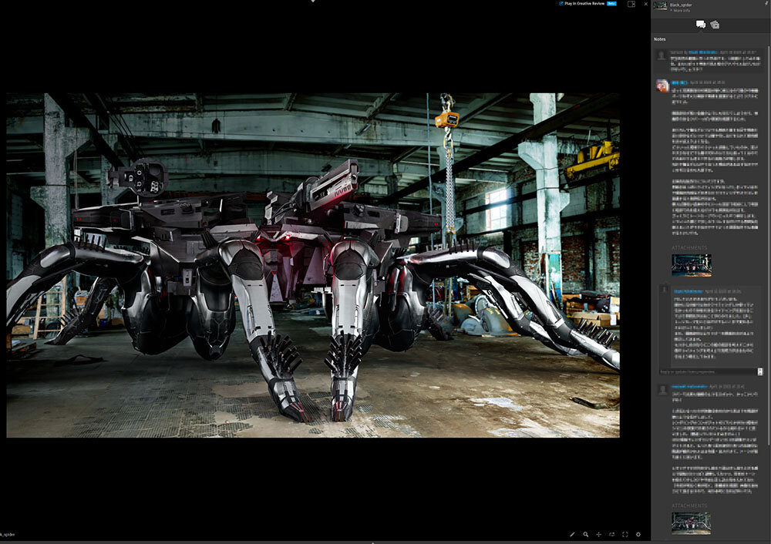Select the pan move tool
The height and width of the screenshot is (544, 771).
click(598, 534)
